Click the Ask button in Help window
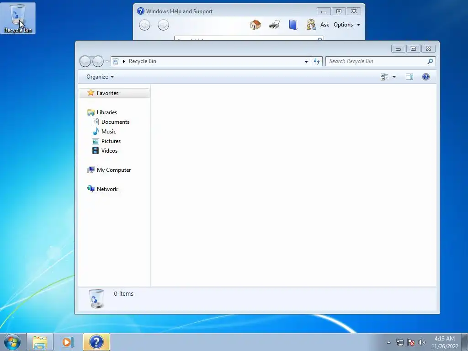This screenshot has height=351, width=468. click(324, 25)
